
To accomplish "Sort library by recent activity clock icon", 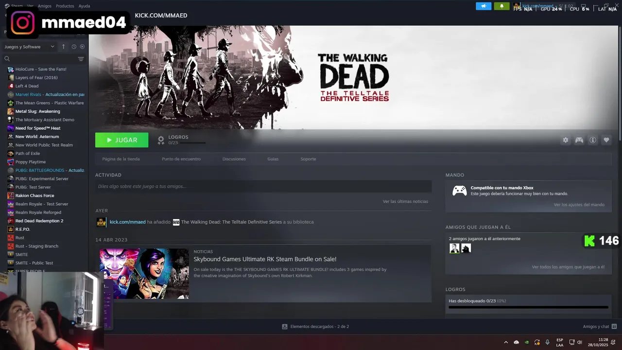I will (74, 47).
